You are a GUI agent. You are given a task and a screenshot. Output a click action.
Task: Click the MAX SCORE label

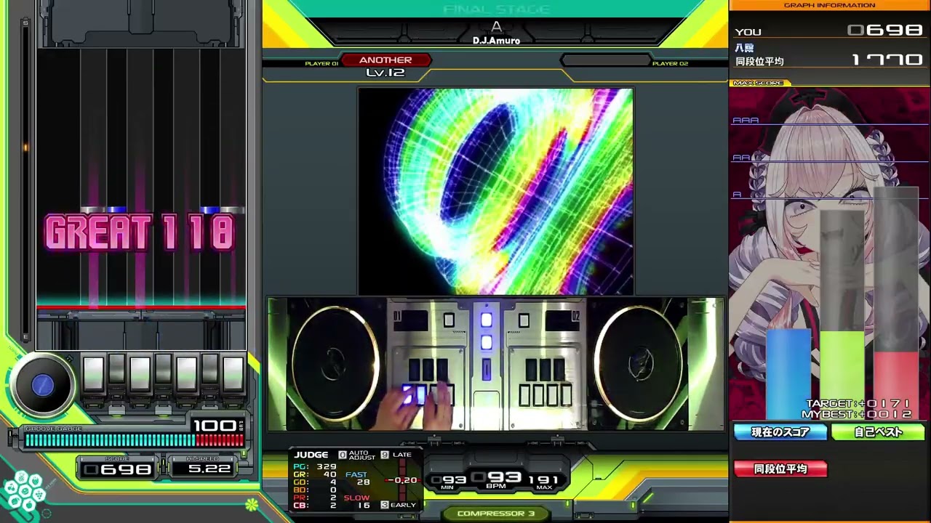coord(758,83)
